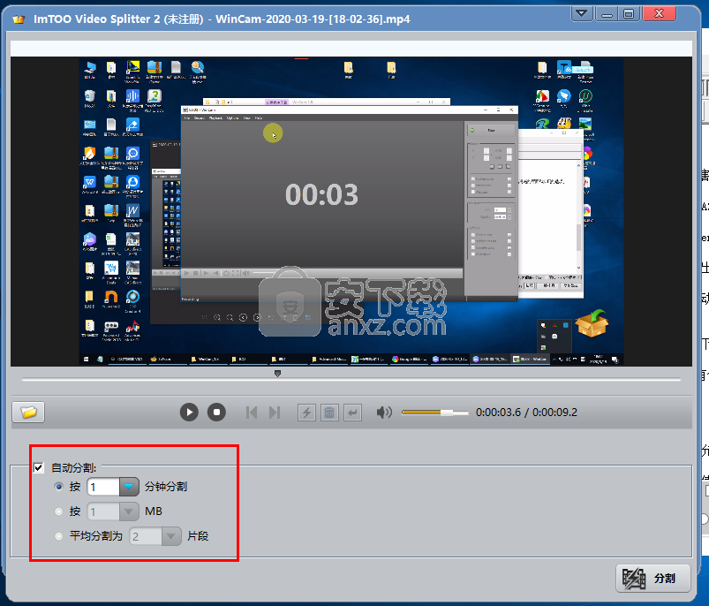Set a split point with the lightning icon
Screen dimensions: 709x606
pyautogui.click(x=306, y=413)
